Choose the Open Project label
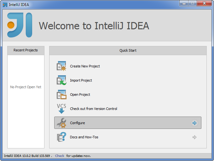 [80, 95]
